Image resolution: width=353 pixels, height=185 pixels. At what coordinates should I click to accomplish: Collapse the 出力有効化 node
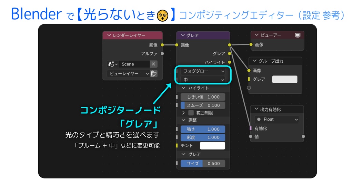(x=256, y=109)
